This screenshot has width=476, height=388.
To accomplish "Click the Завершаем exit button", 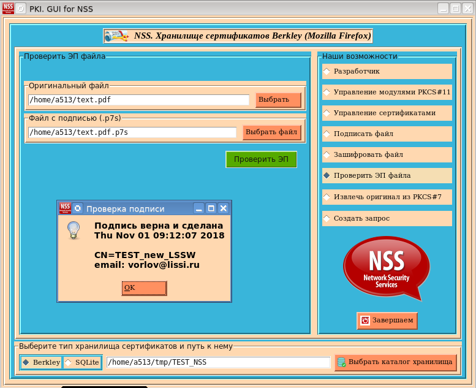I will pos(387,321).
